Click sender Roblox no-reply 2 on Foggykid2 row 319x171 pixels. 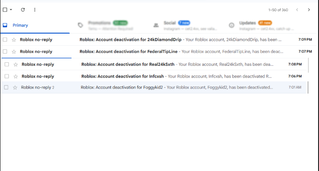(38, 87)
